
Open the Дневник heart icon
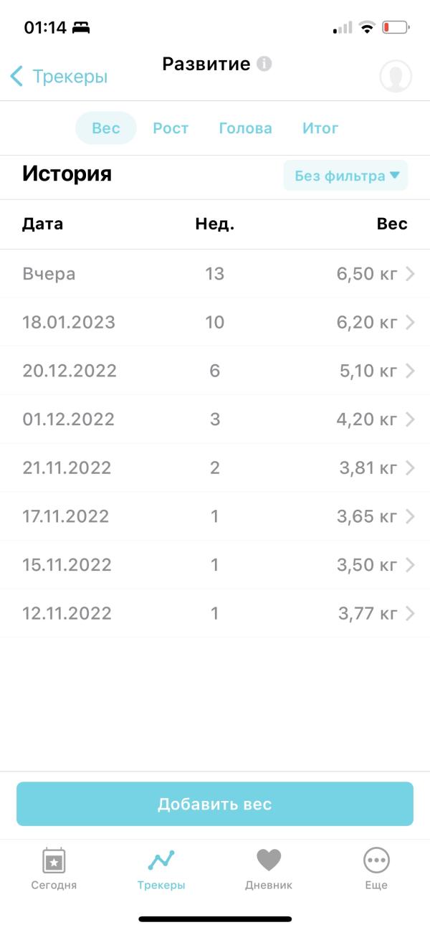pyautogui.click(x=269, y=859)
